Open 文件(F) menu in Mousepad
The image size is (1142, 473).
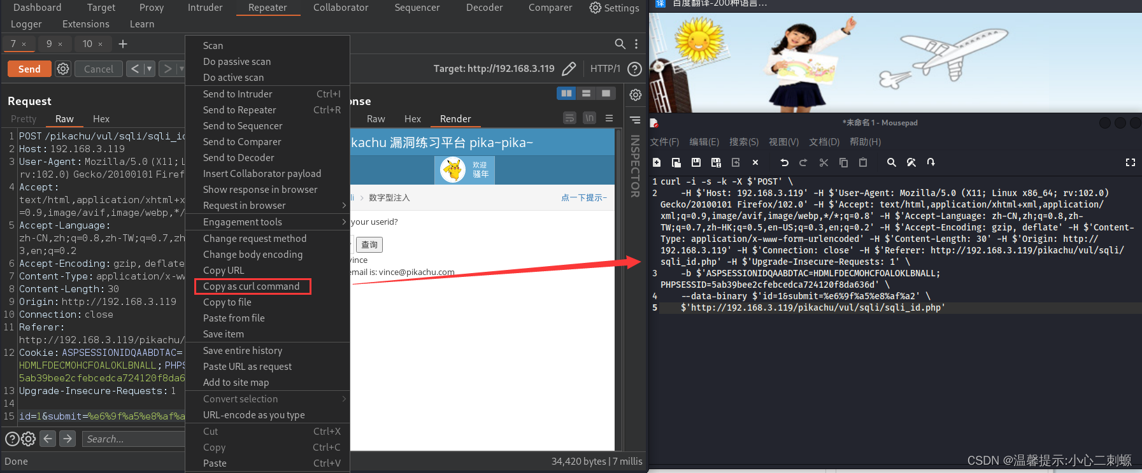click(664, 142)
